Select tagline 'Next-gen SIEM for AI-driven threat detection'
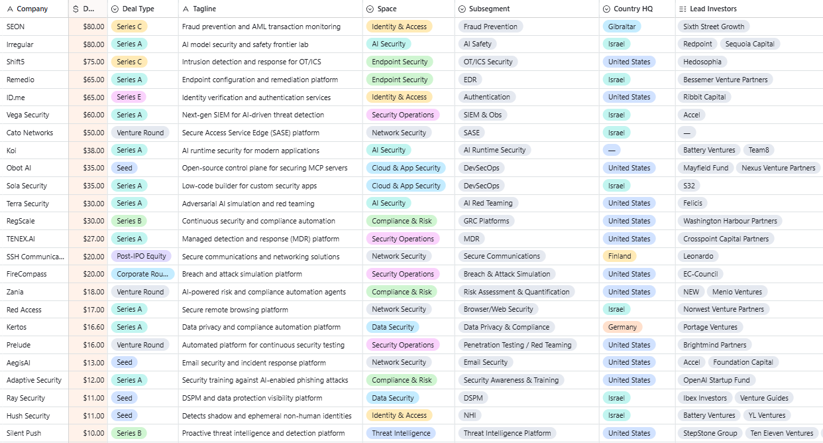 (x=253, y=115)
